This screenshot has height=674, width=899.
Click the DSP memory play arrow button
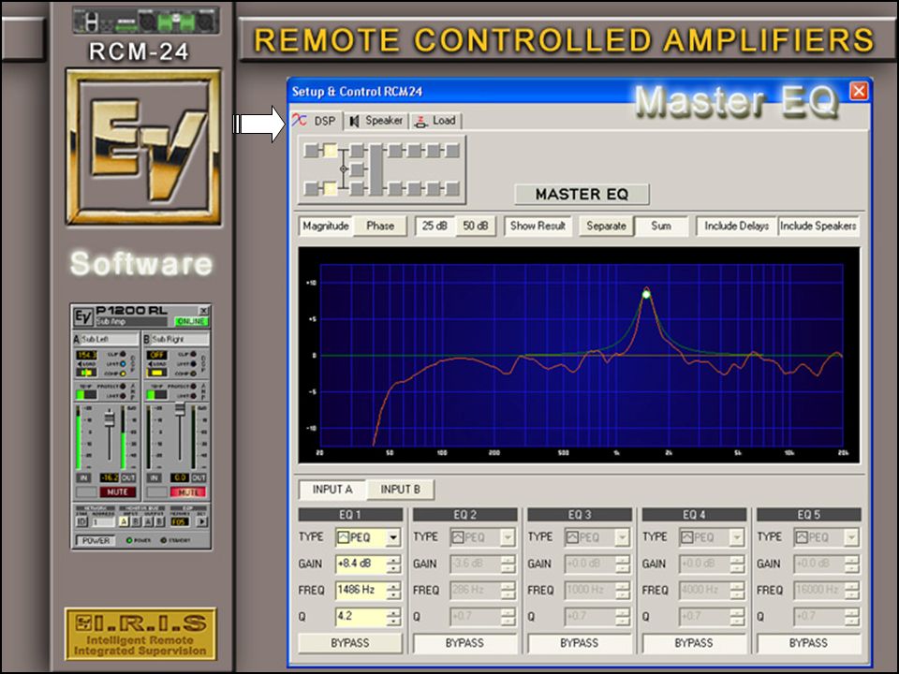click(x=202, y=521)
